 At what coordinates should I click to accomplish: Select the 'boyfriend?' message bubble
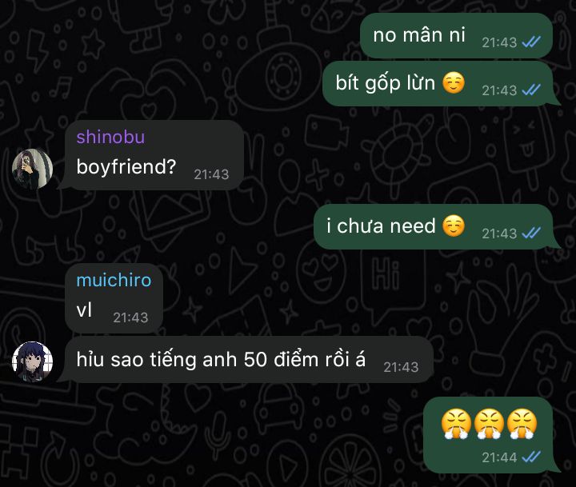154,155
